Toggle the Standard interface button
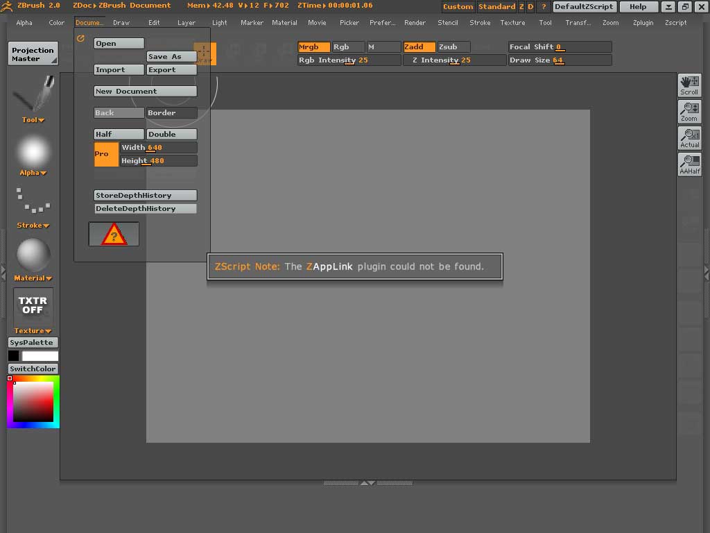The width and height of the screenshot is (710, 533). coord(496,6)
